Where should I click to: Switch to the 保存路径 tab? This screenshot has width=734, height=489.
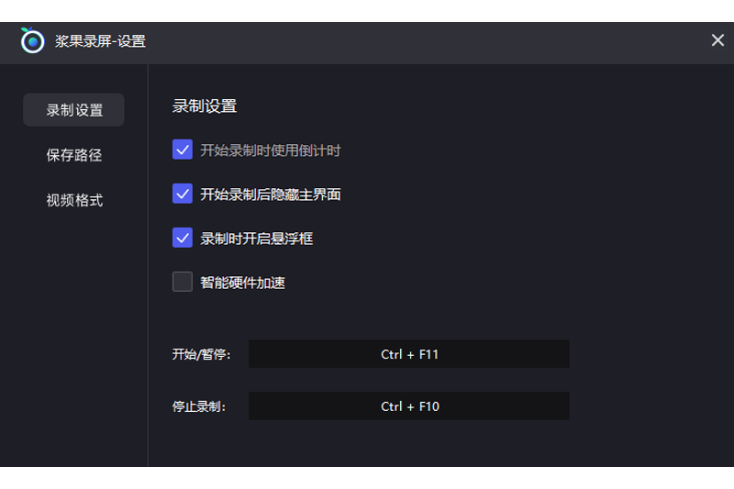coord(74,155)
